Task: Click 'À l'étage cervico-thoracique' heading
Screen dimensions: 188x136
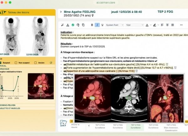Action: 77,52
